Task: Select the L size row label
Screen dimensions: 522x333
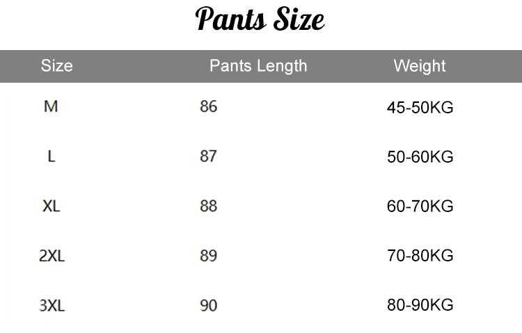Action: coord(51,156)
